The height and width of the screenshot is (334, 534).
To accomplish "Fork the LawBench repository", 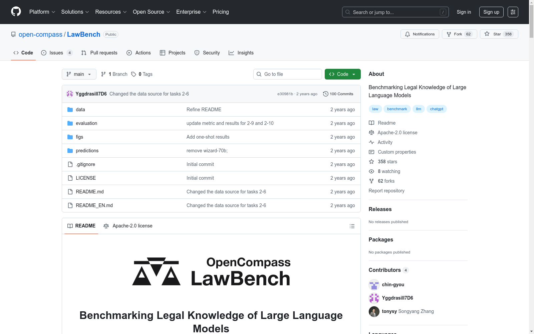I will click(x=460, y=34).
